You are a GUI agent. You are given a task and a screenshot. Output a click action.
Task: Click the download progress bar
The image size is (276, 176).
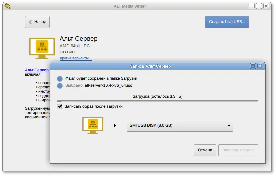click(157, 101)
